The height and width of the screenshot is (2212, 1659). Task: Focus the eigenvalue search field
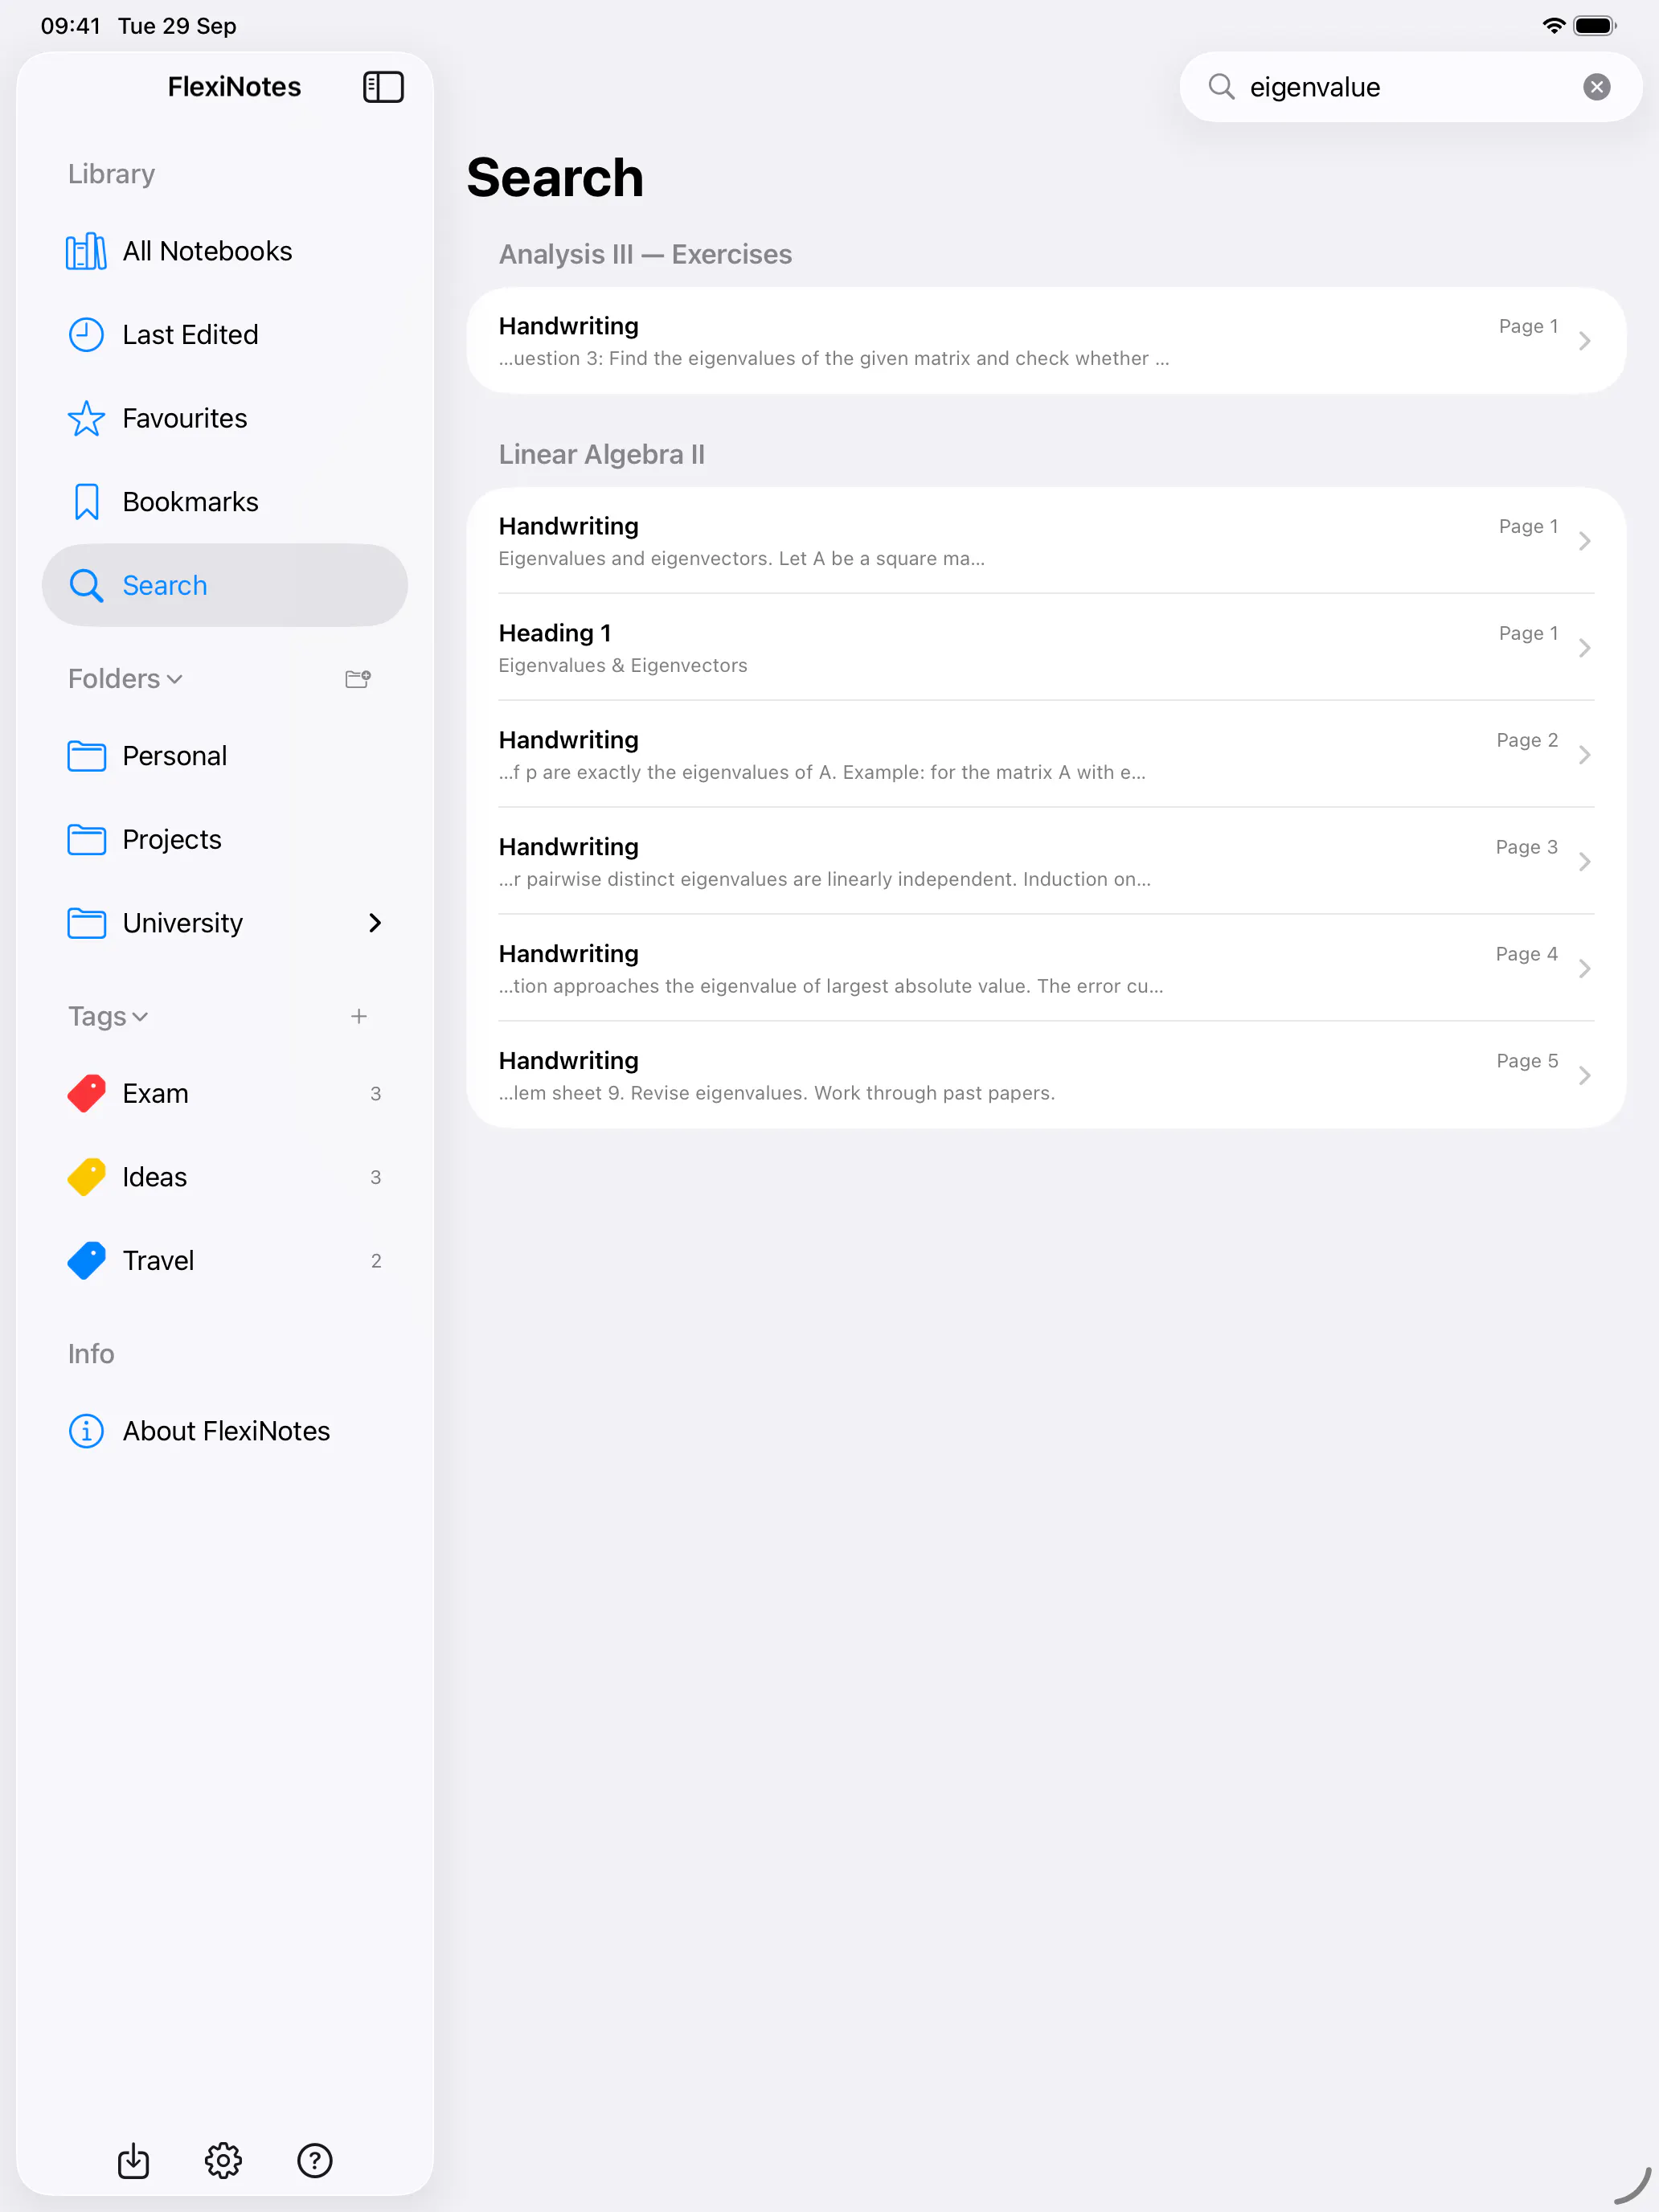(1410, 87)
